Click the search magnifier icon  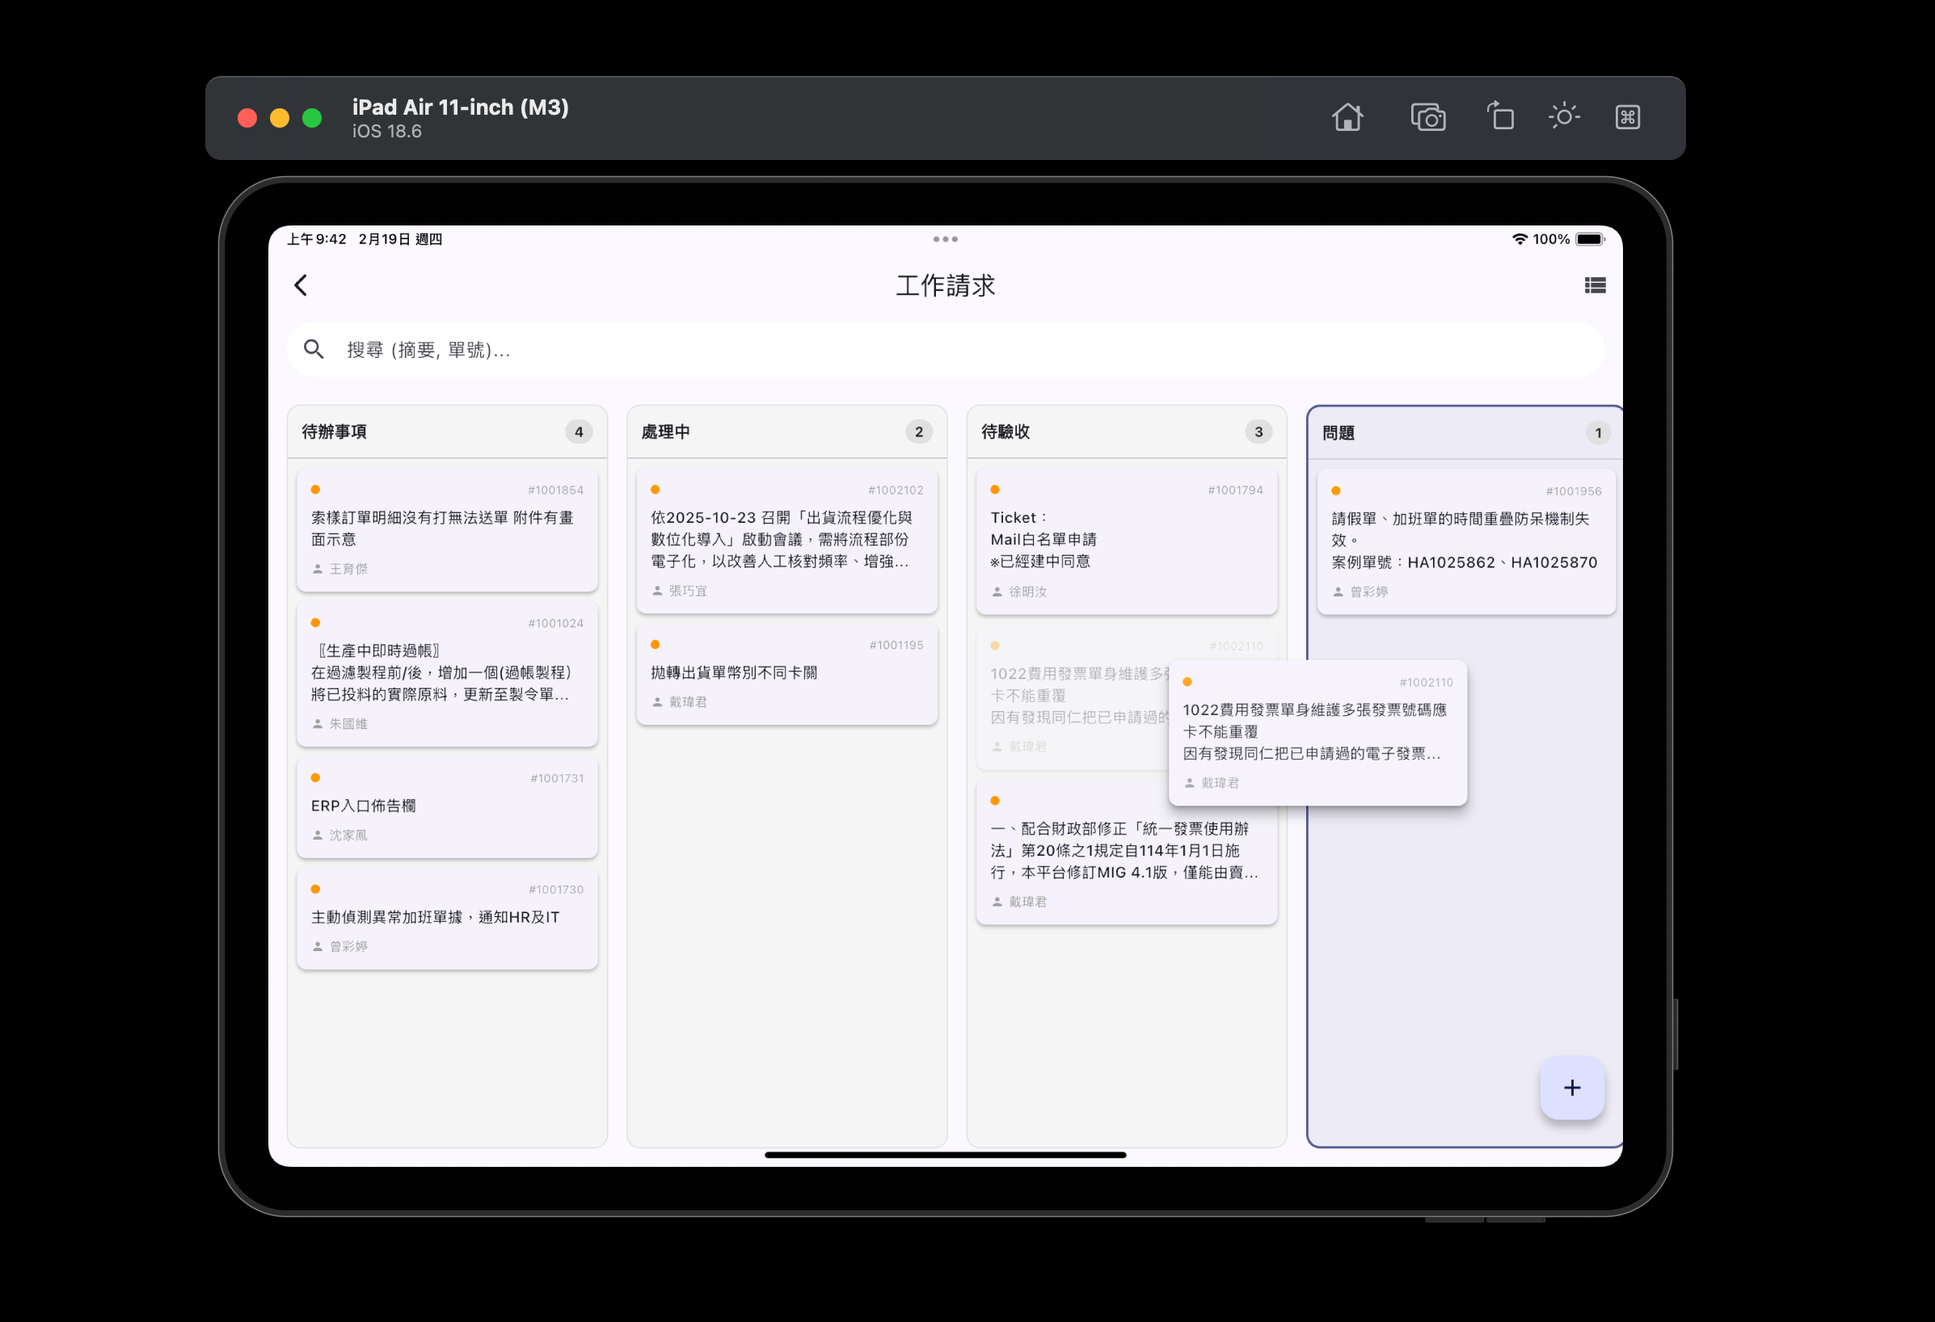point(314,350)
